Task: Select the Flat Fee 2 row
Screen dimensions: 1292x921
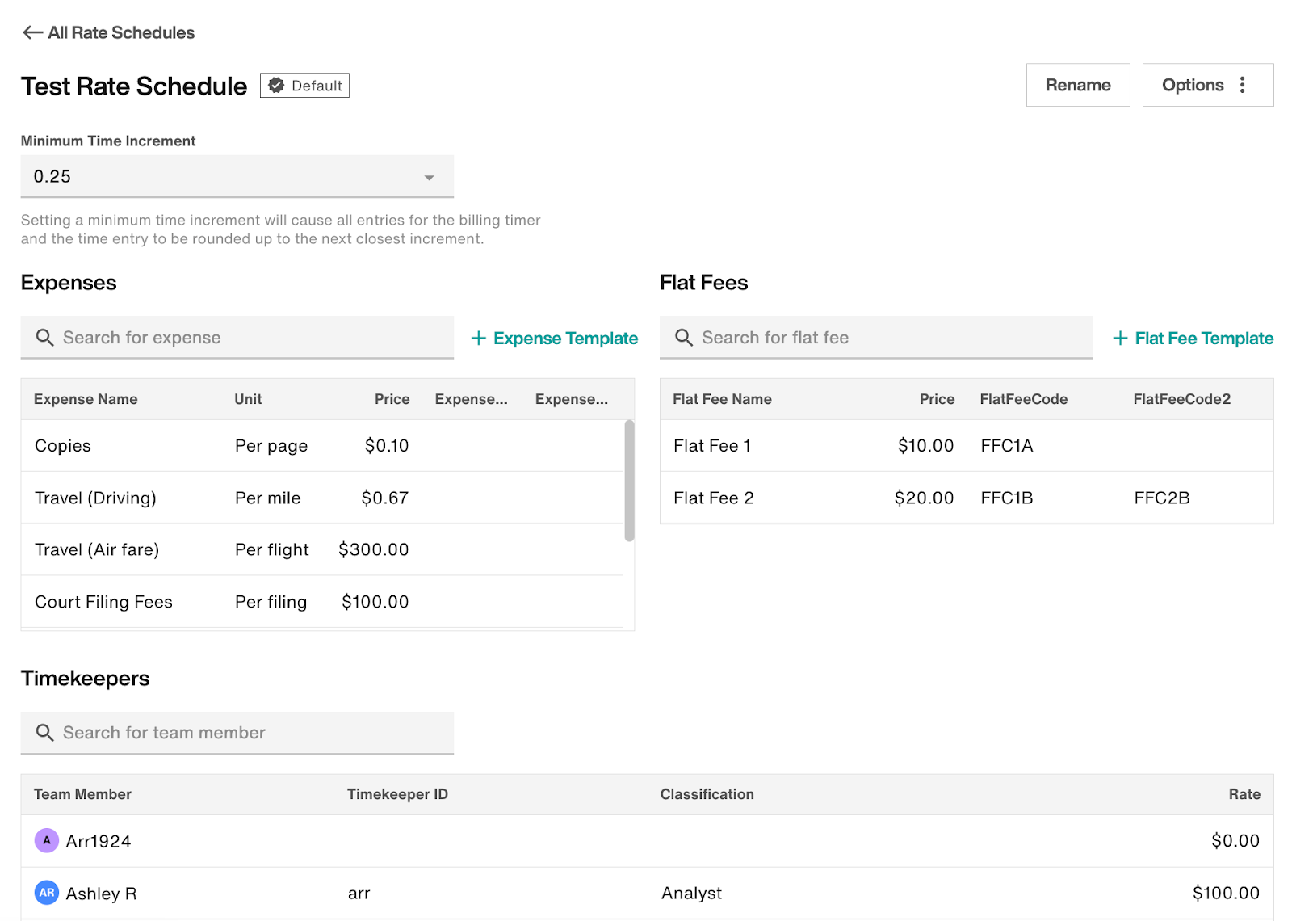Action: click(x=966, y=498)
